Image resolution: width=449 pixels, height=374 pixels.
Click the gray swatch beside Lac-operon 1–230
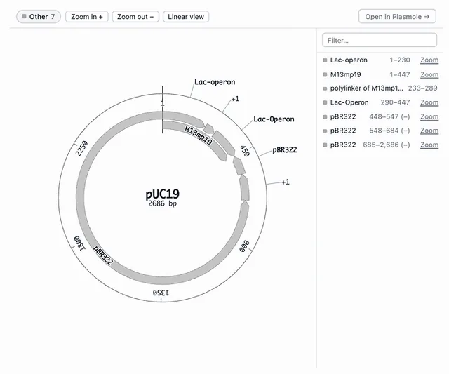325,60
